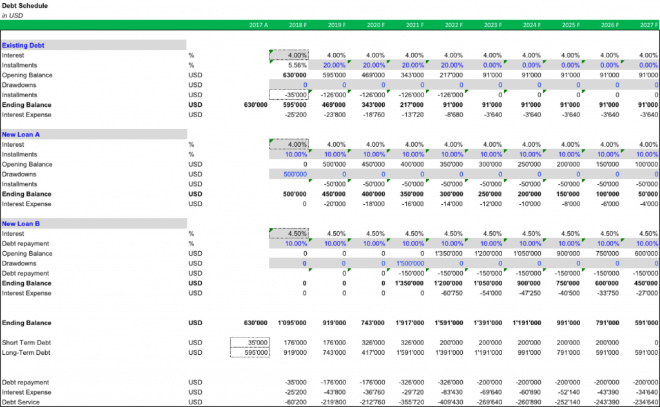Select the "Debt Schedule" title cell
This screenshot has height=407, width=660.
25,6
